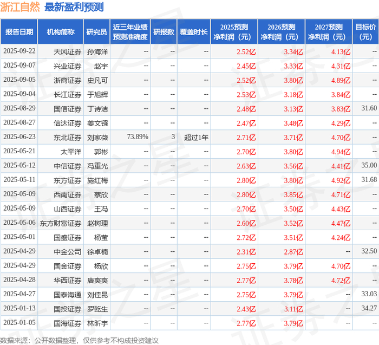Click the 2025预测净利润 column header

point(234,32)
